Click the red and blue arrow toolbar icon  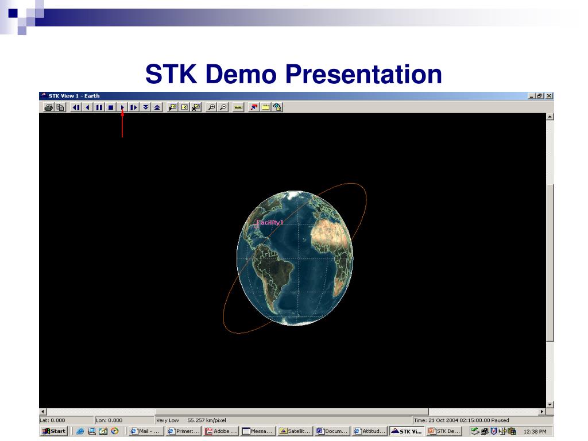(x=254, y=107)
